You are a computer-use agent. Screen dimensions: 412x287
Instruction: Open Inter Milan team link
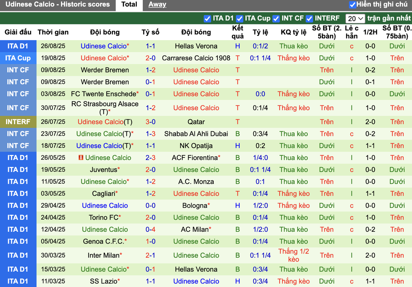point(103,255)
